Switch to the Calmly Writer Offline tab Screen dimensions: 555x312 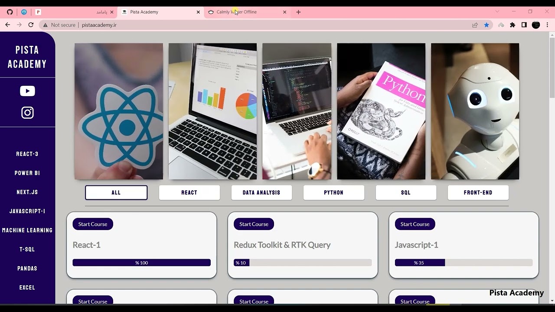pos(247,12)
